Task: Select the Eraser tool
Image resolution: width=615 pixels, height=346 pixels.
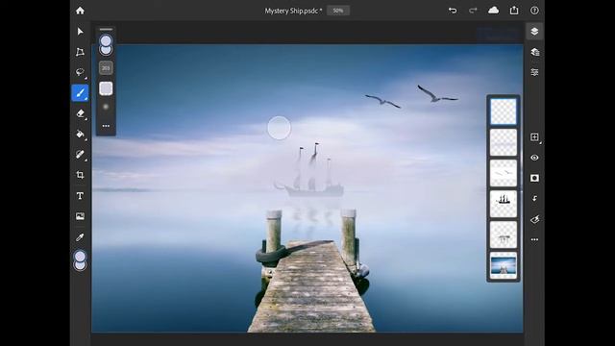Action: pyautogui.click(x=80, y=113)
